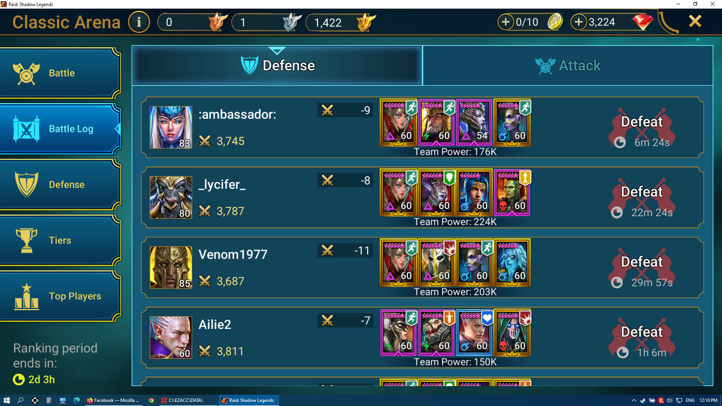Open Top Players leaderboard
Viewport: 722px width, 406px height.
click(60, 297)
